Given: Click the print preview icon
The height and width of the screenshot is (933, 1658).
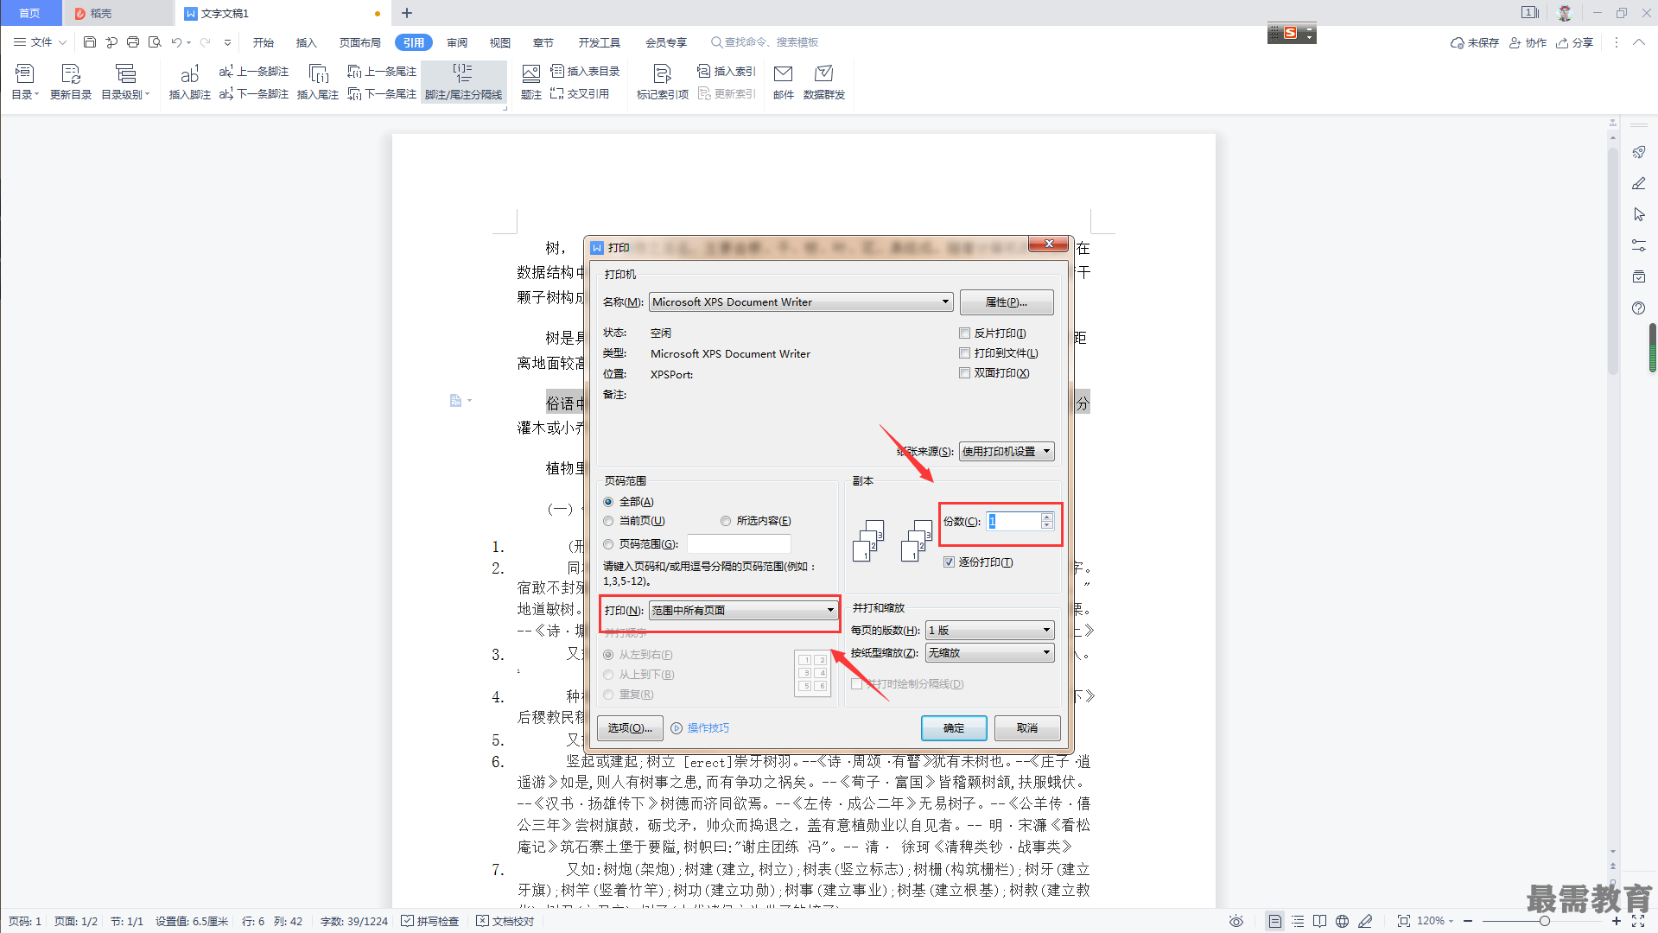Looking at the screenshot, I should 155,42.
